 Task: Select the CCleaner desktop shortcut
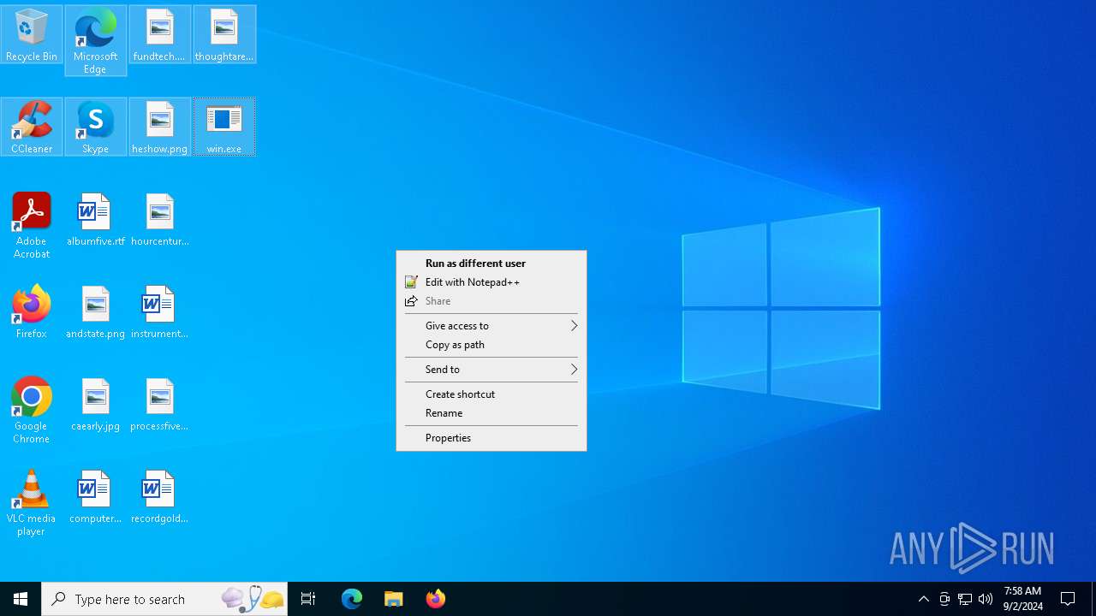(x=32, y=127)
